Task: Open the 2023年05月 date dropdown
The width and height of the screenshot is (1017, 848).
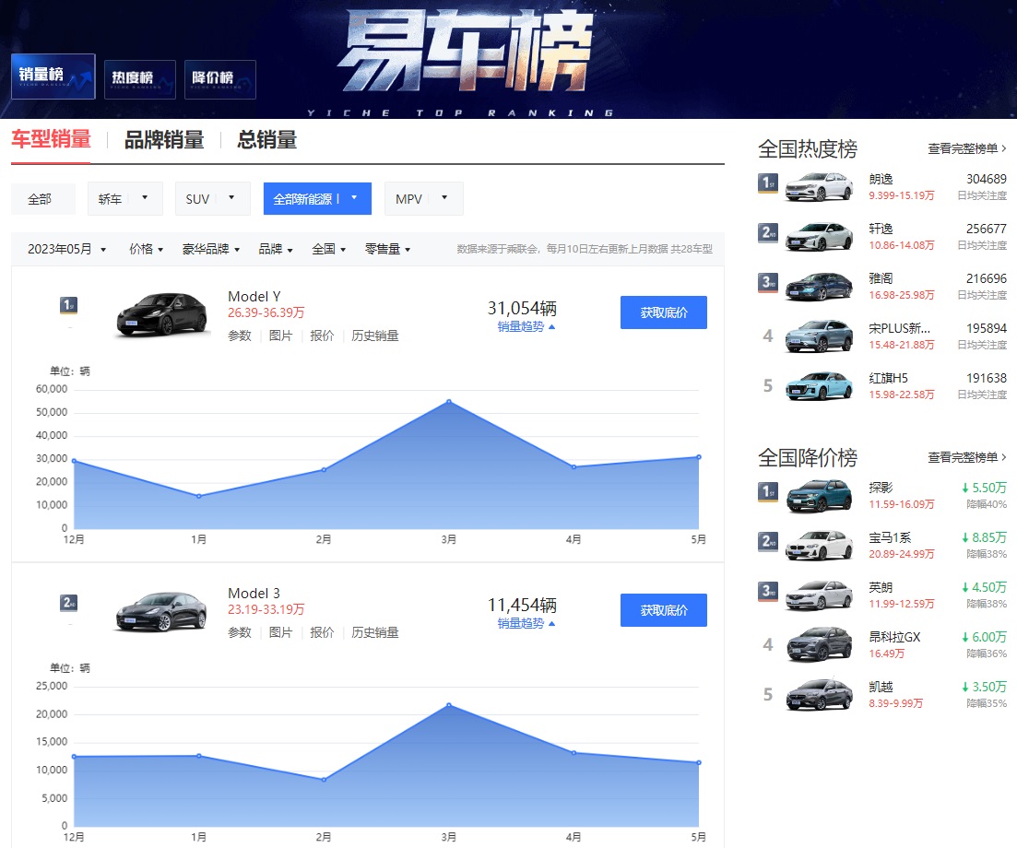Action: click(66, 249)
